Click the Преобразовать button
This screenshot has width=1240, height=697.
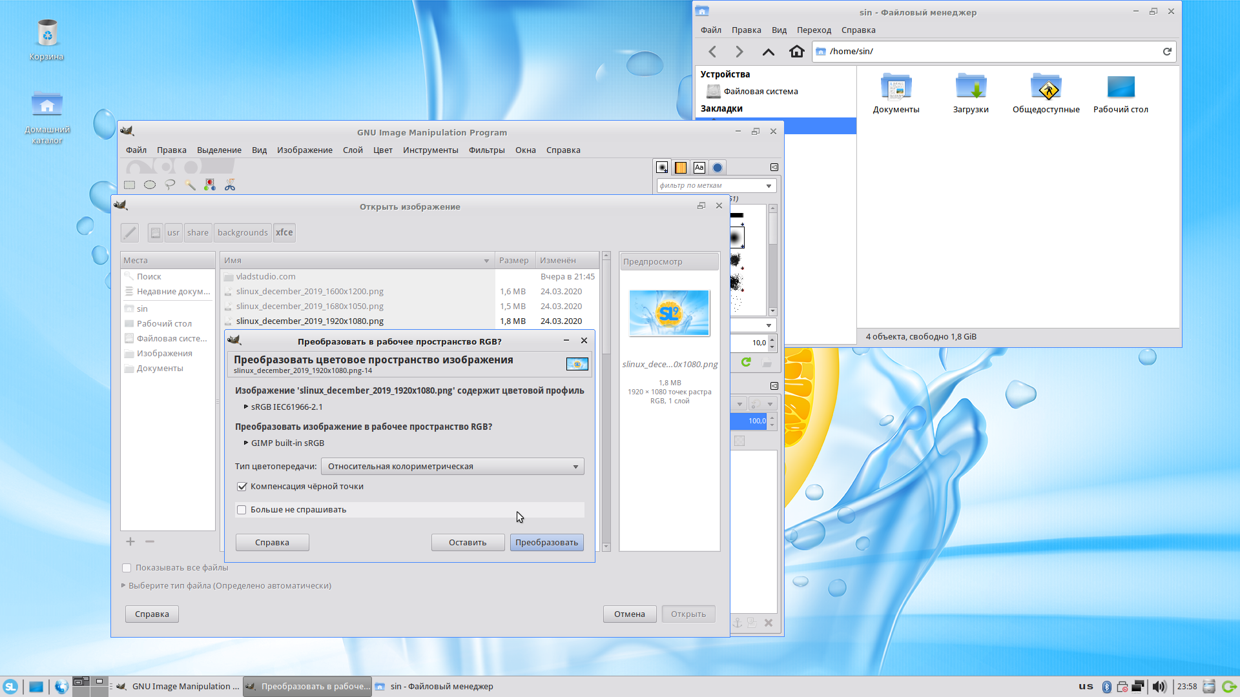tap(546, 543)
